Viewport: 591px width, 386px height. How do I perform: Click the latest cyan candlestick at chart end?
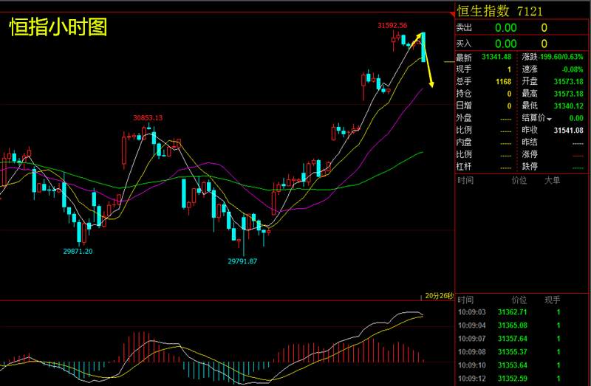pyautogui.click(x=423, y=47)
